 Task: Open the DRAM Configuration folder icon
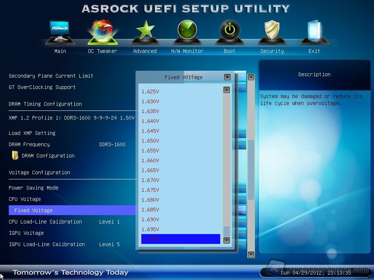[15, 156]
